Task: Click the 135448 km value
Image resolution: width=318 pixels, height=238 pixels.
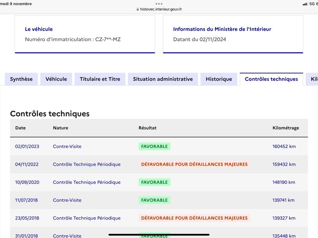Action: pos(284,236)
